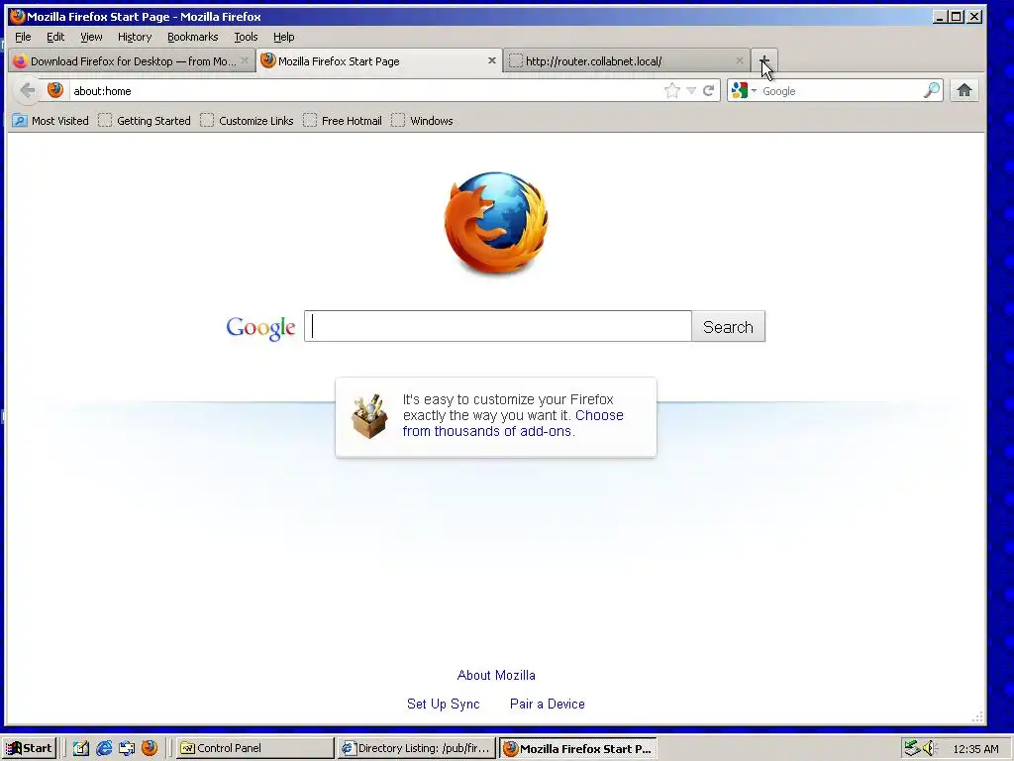Image resolution: width=1014 pixels, height=761 pixels.
Task: Select the Mozilla Firefox Start Page tab
Action: 379,60
